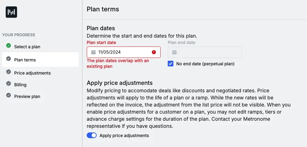Uncheck the No end date checkbox
Screen dimensions: 307x147
click(171, 64)
